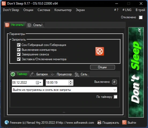
Task: Click the green clock icon on Таймер tab
Action: [x=13, y=74]
